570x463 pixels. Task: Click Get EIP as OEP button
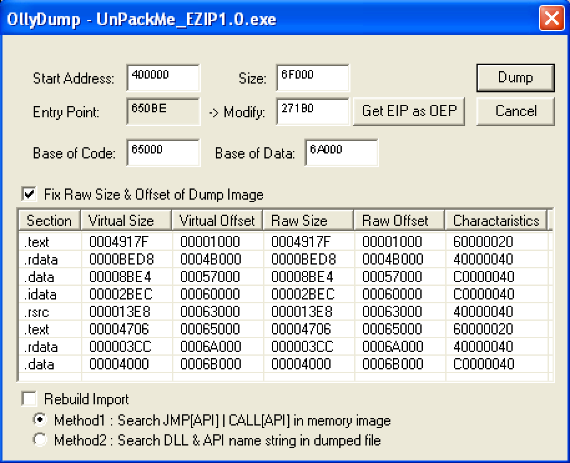pyautogui.click(x=409, y=111)
